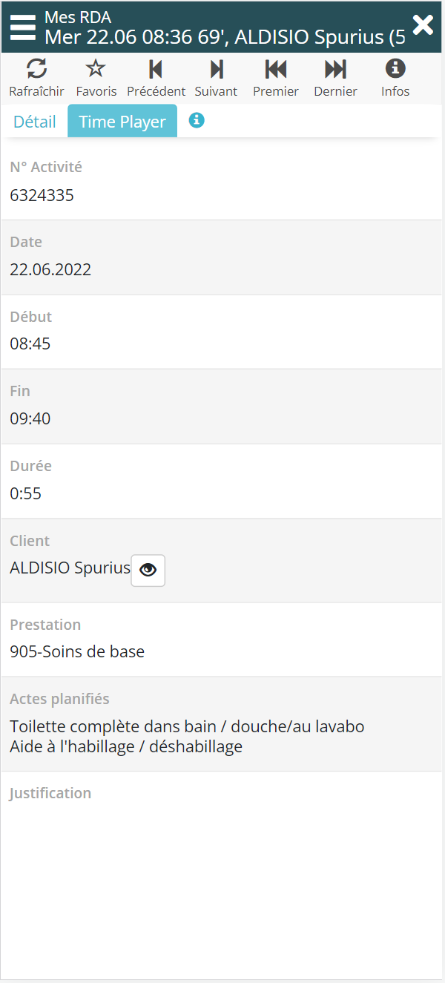Go to Précédent record
Screen dimensions: 445x983
coord(156,70)
